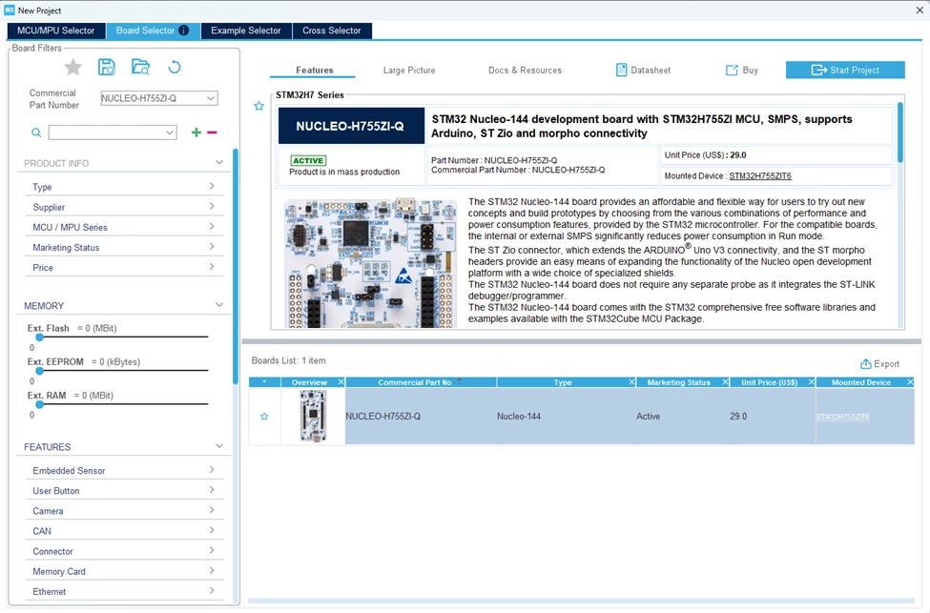Open the search field dropdown arrow
Viewport: 930px width, 613px height.
(170, 133)
